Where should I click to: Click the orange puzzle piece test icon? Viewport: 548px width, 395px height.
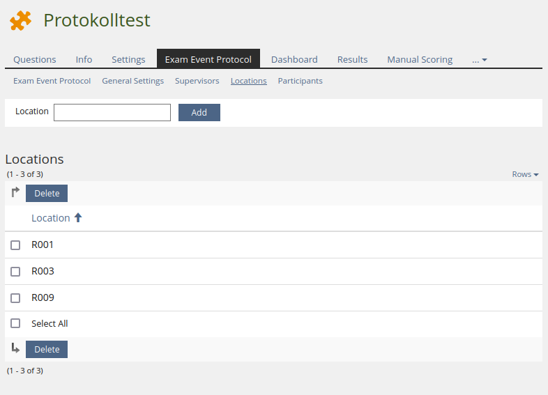[x=20, y=21]
